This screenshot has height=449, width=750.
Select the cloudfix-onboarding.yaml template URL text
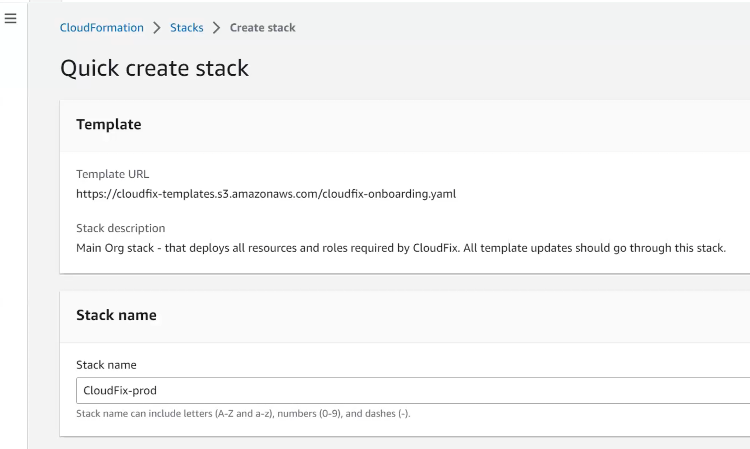coord(266,194)
